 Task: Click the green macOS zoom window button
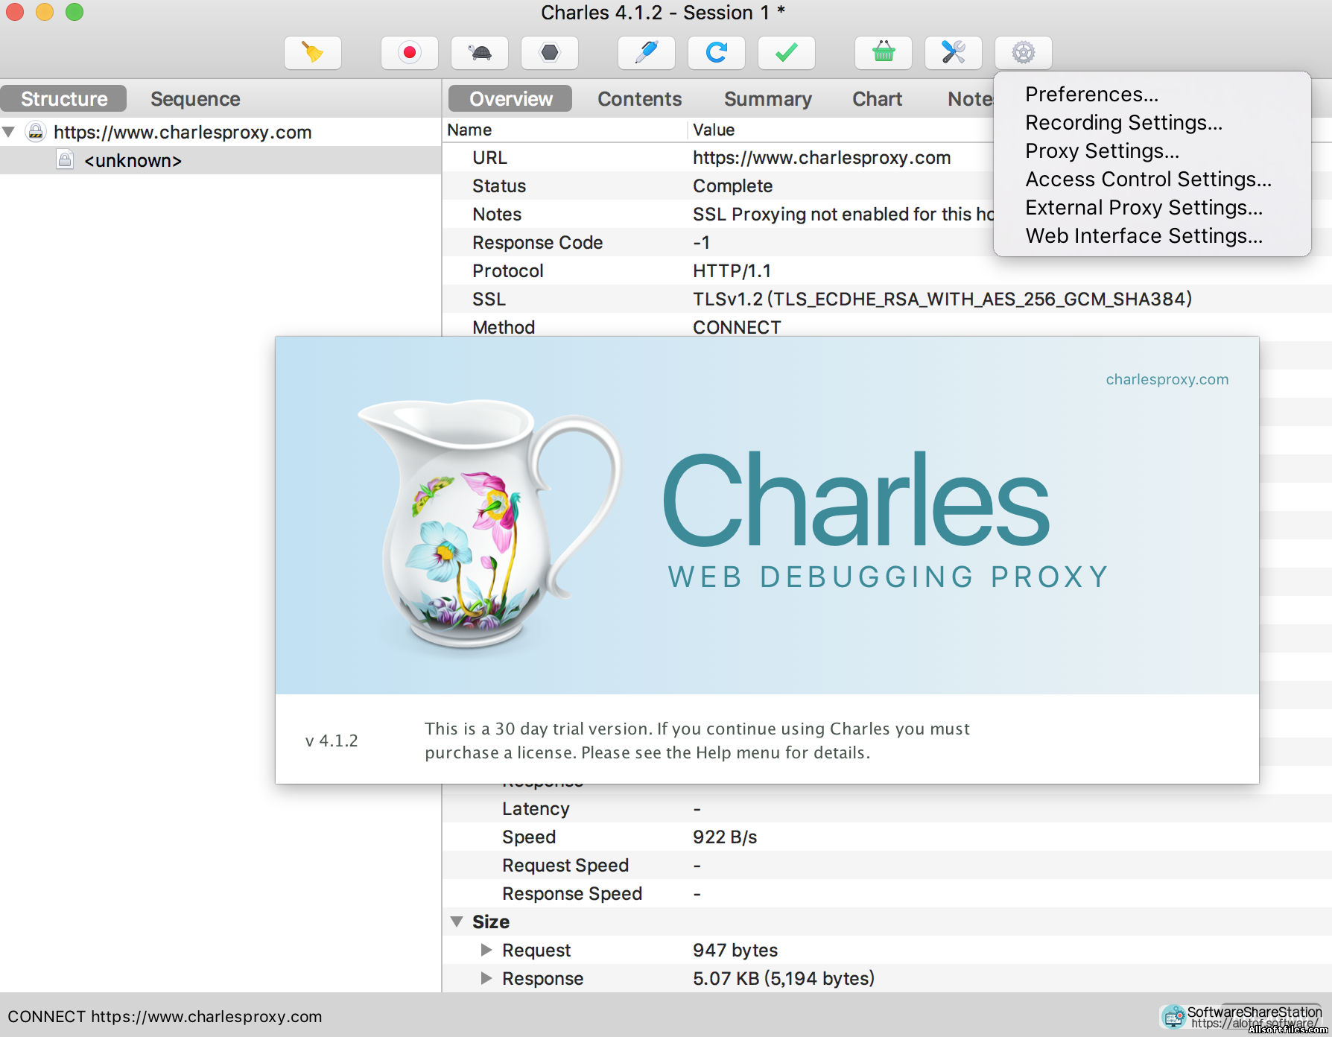74,12
